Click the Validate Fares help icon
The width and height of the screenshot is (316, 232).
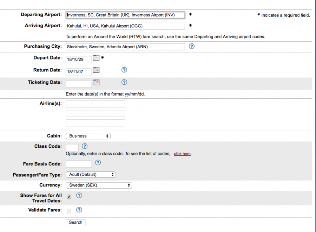[79, 210]
